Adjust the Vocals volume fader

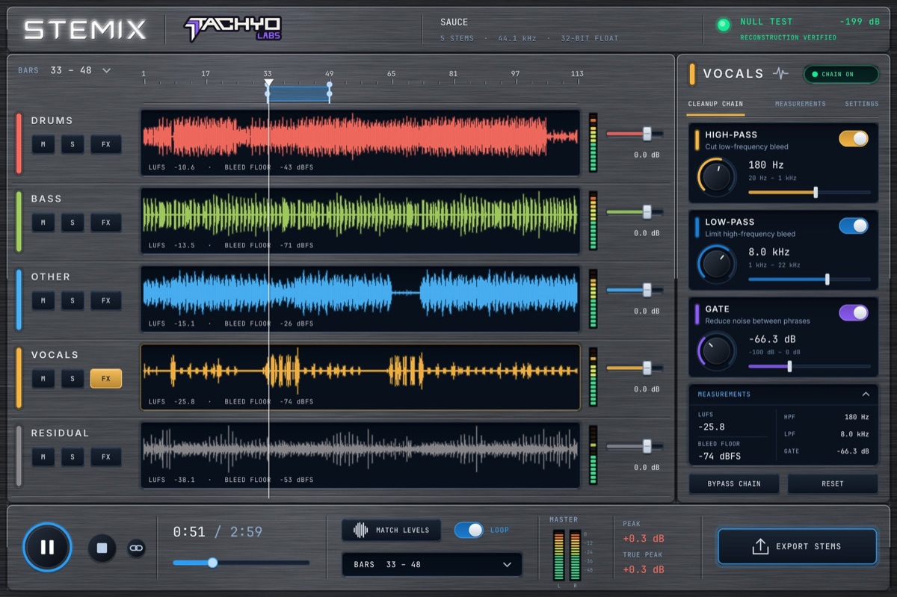(x=647, y=368)
